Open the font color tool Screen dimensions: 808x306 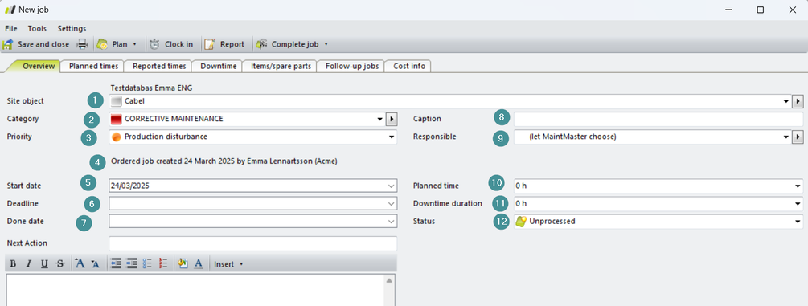tap(199, 263)
